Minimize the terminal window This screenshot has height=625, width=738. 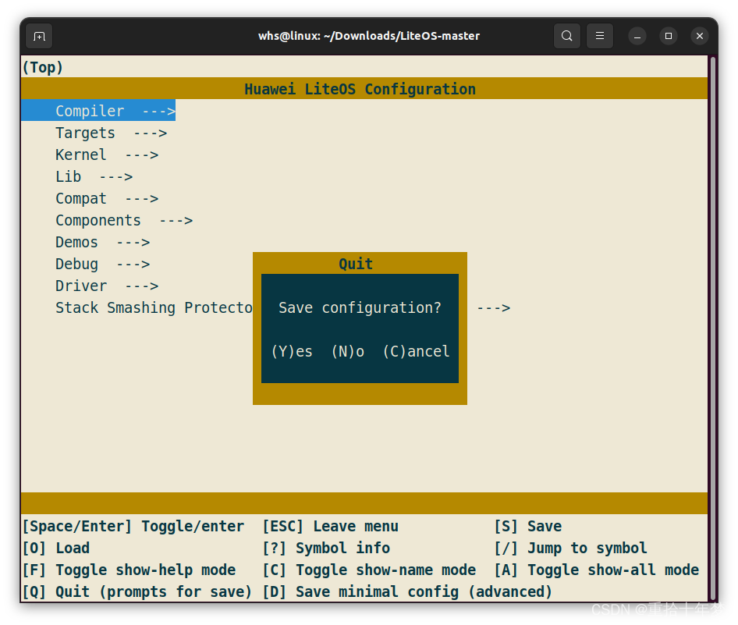point(637,36)
